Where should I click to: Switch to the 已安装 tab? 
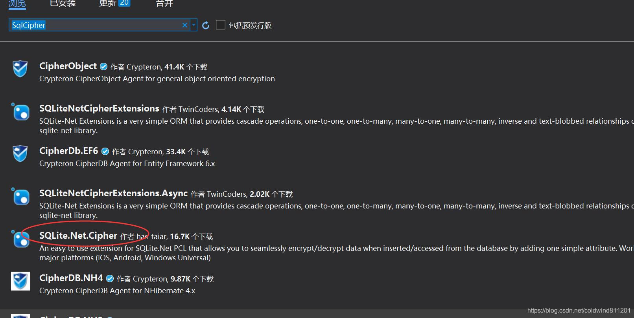tap(63, 3)
